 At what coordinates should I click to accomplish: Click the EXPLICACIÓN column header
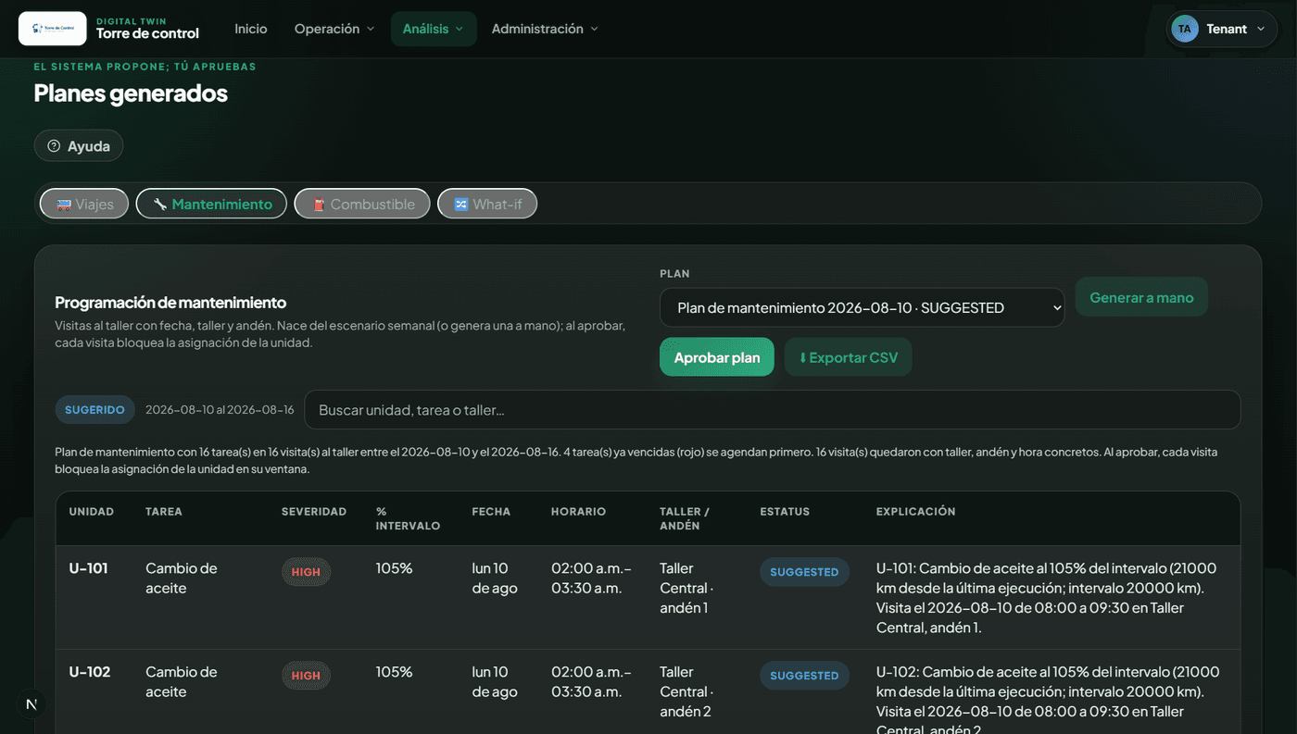point(915,511)
